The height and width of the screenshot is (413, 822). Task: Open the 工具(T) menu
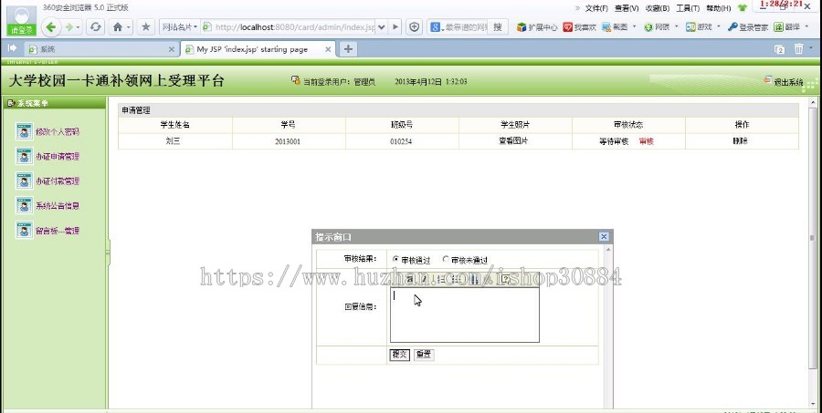coord(687,8)
